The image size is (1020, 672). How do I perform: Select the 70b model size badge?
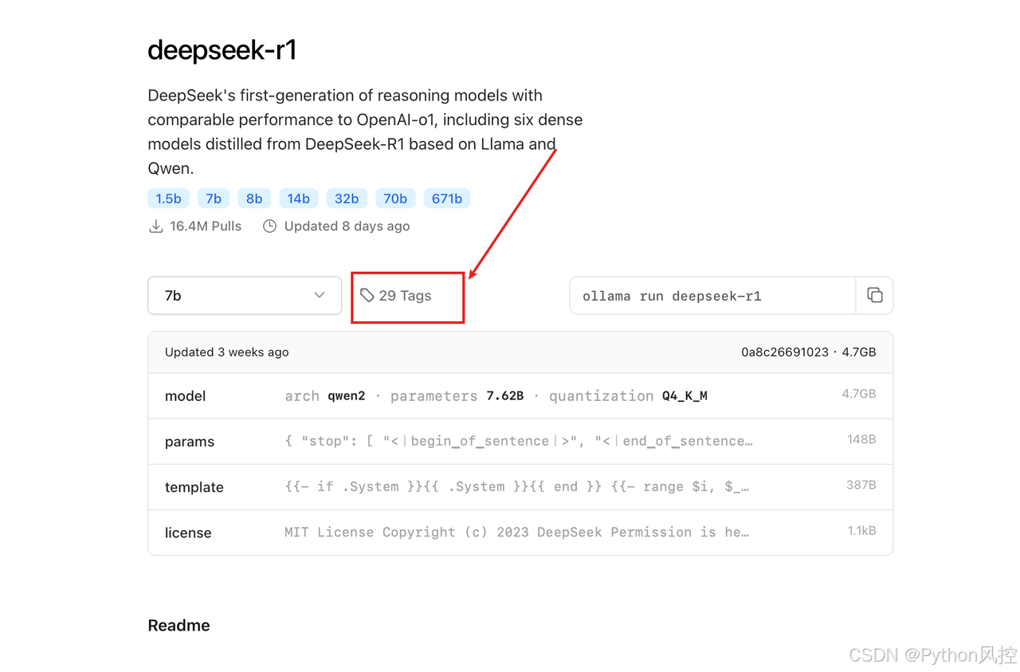coord(395,198)
